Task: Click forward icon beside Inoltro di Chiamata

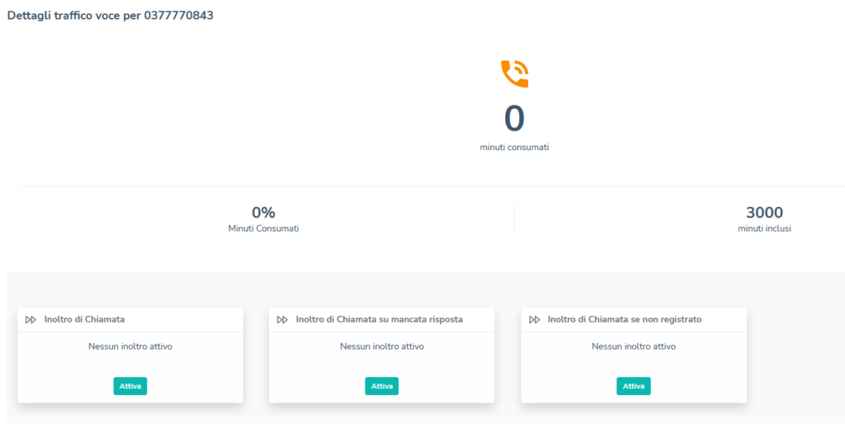Action: (31, 320)
